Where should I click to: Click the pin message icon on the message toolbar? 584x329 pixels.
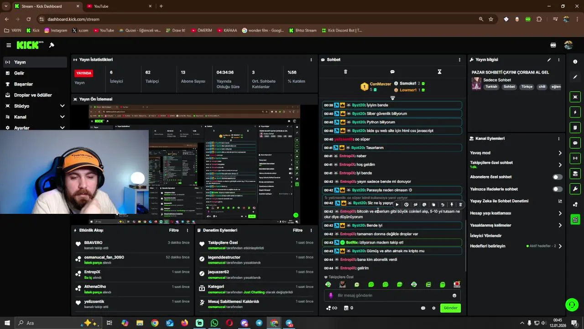click(452, 205)
